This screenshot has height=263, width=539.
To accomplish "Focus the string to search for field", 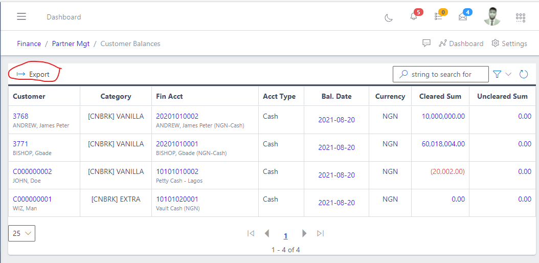I will pos(441,74).
